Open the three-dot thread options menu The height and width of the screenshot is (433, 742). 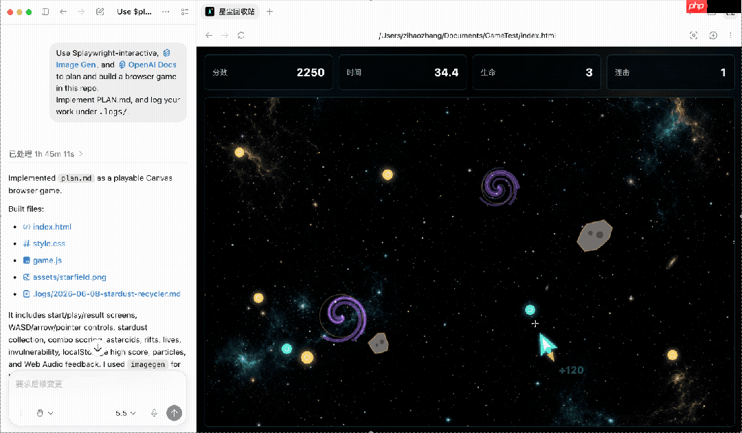tap(166, 12)
